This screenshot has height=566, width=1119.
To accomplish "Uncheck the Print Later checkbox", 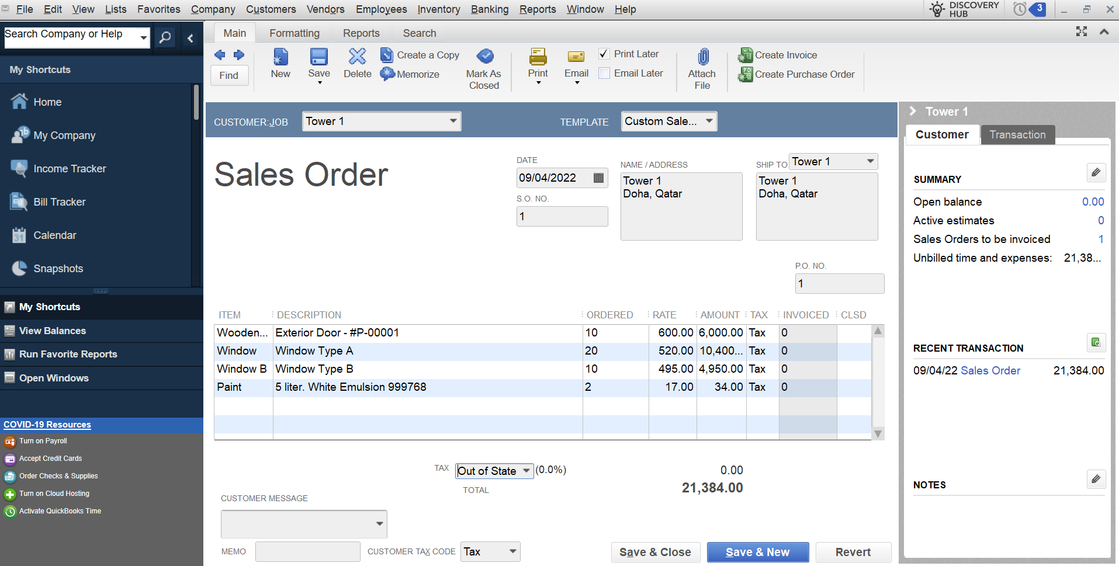I will coord(604,54).
